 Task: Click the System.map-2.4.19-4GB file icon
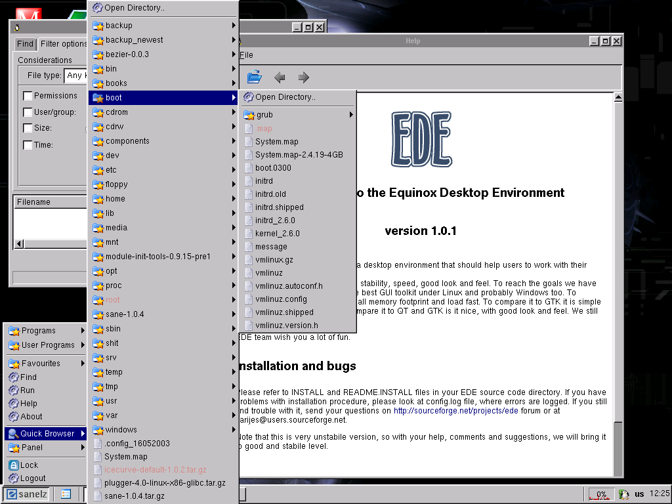[249, 155]
